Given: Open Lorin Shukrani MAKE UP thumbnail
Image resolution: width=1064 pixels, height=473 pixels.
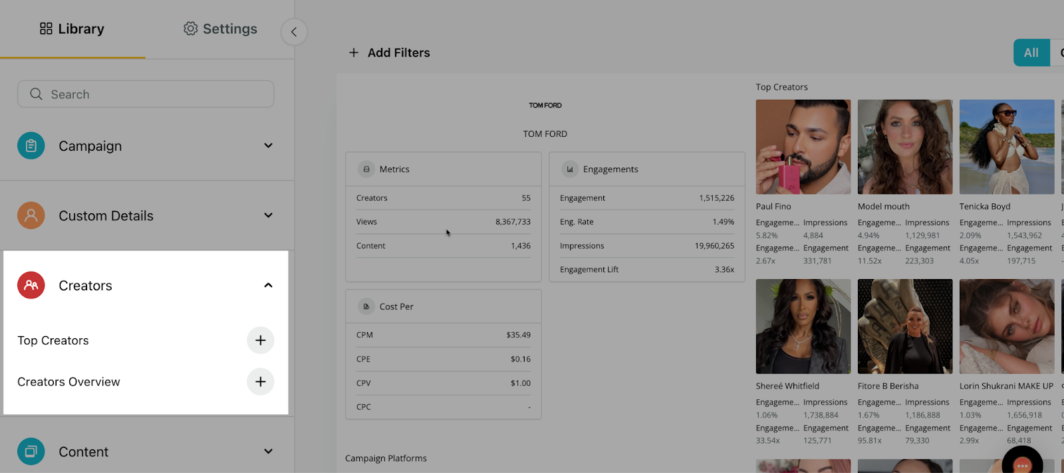Looking at the screenshot, I should coord(1007,326).
